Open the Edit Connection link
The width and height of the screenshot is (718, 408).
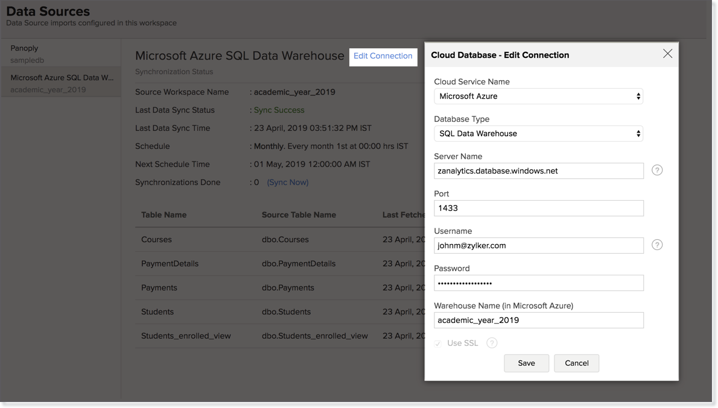pos(383,56)
